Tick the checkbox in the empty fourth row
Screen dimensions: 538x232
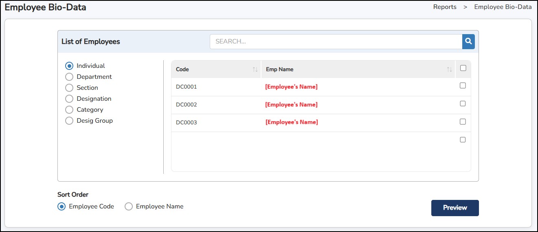tap(463, 140)
